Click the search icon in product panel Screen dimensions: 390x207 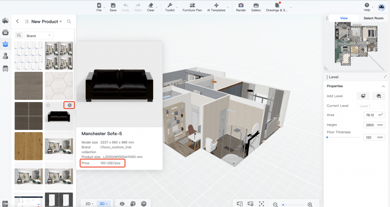(69, 22)
